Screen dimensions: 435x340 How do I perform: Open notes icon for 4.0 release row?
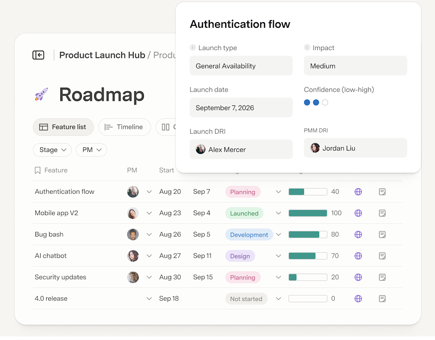[x=382, y=298]
